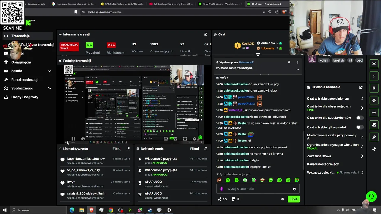Open chat settings gear icon

pos(282,199)
